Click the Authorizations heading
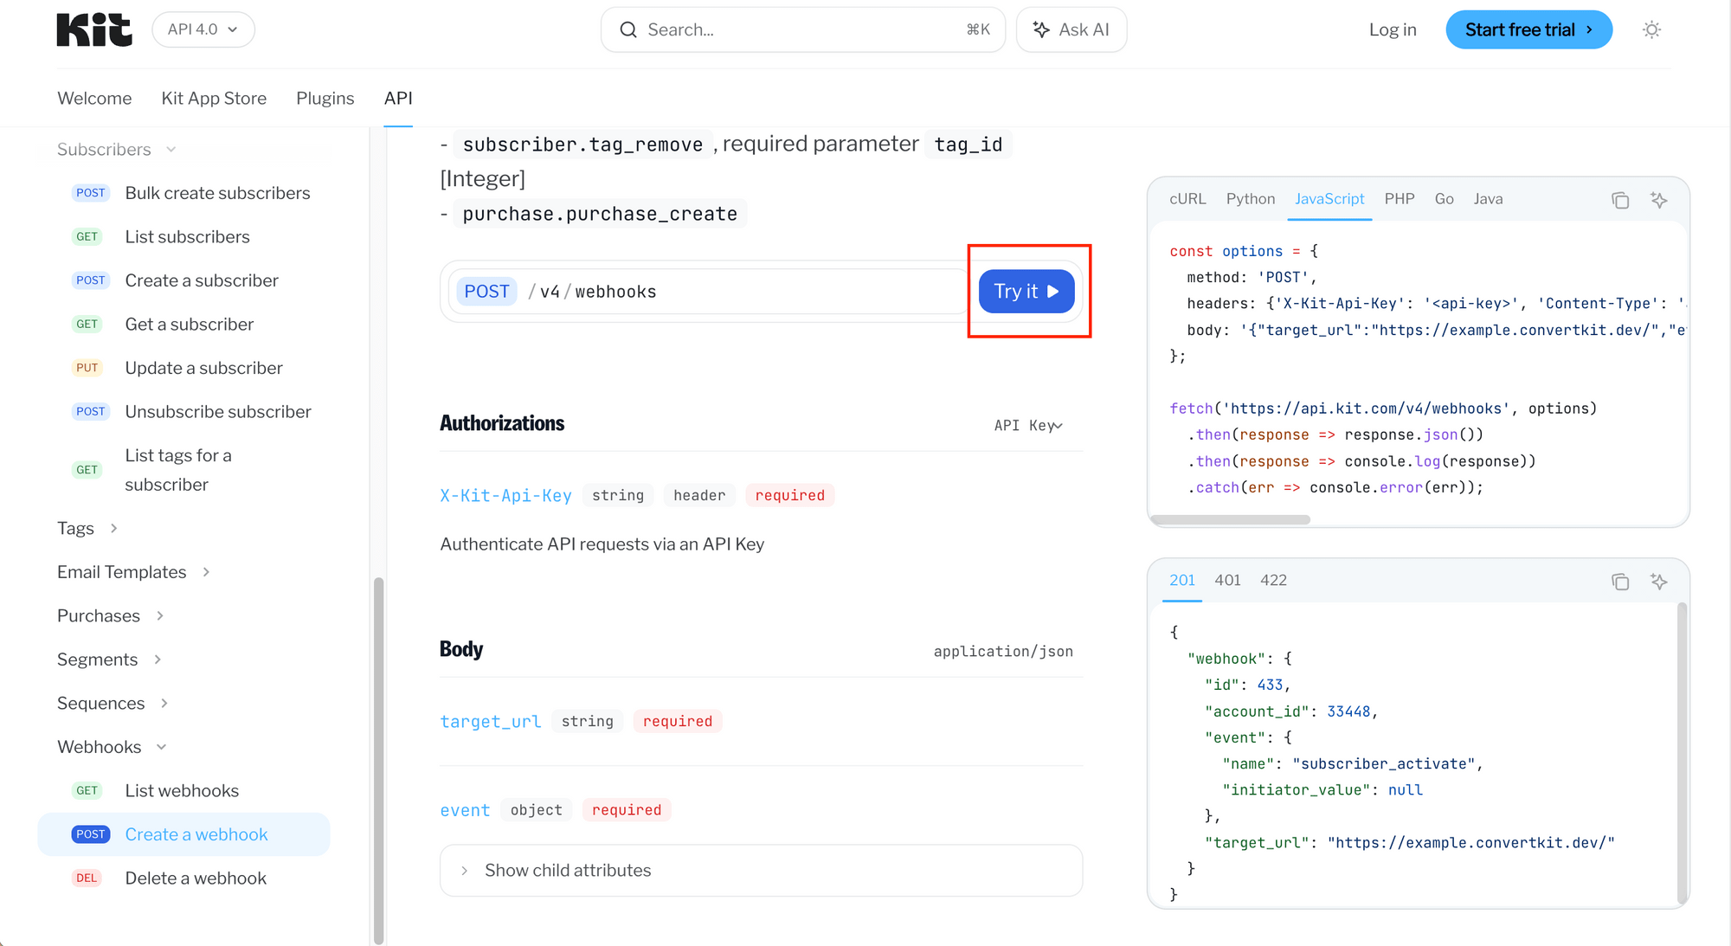 (x=502, y=423)
